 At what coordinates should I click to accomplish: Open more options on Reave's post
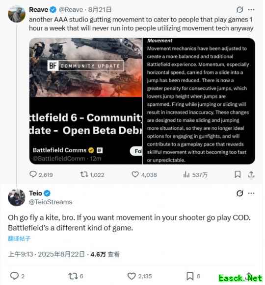pyautogui.click(x=251, y=10)
